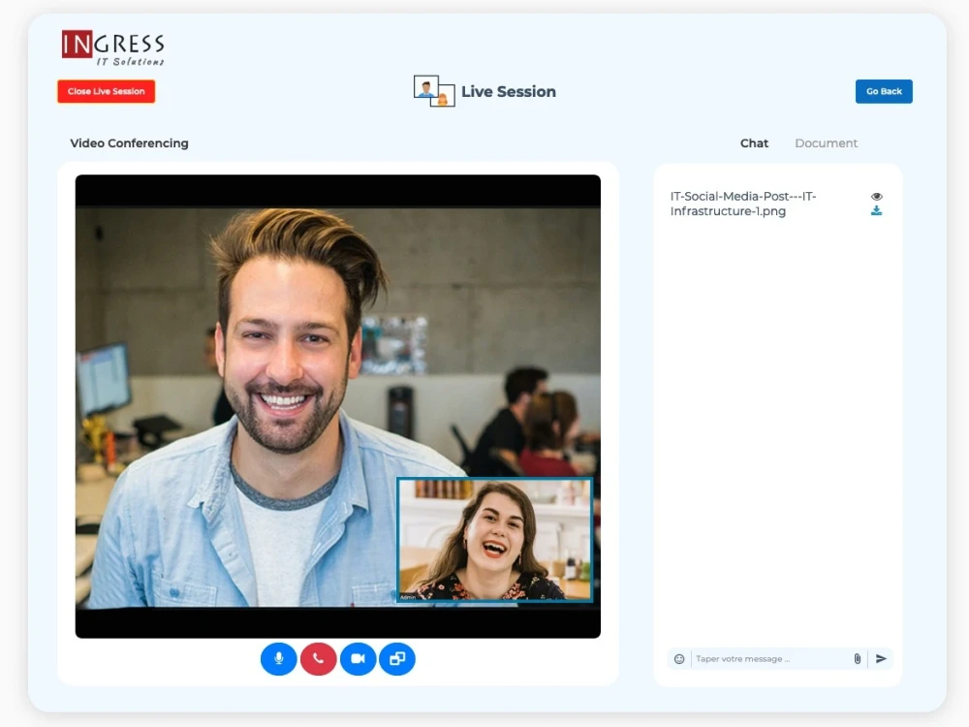Click the IT-Social-Media-Post---IT-Infrastructure-1.png file name

pyautogui.click(x=743, y=204)
